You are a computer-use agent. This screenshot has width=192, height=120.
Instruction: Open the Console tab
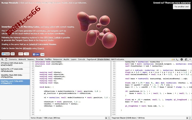click(82, 59)
